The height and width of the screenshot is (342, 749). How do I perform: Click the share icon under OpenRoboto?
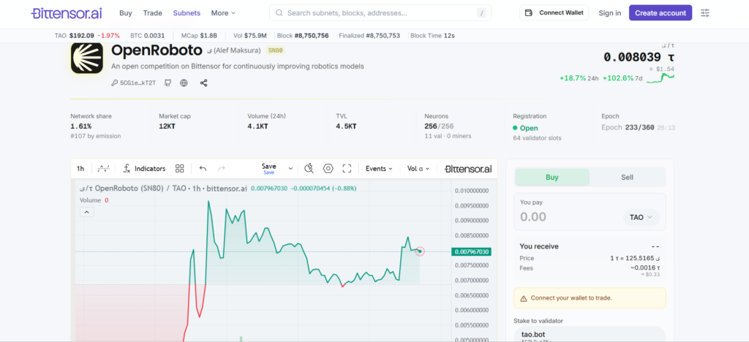203,83
